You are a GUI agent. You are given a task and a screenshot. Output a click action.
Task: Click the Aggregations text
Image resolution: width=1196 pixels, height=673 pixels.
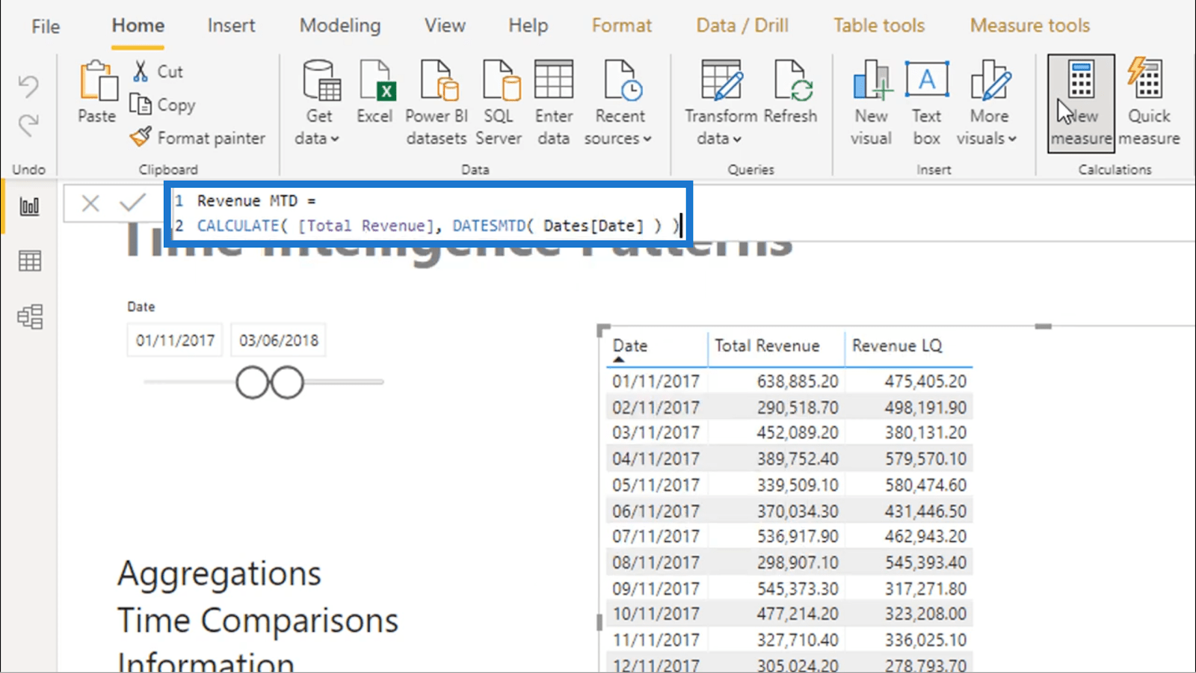219,574
